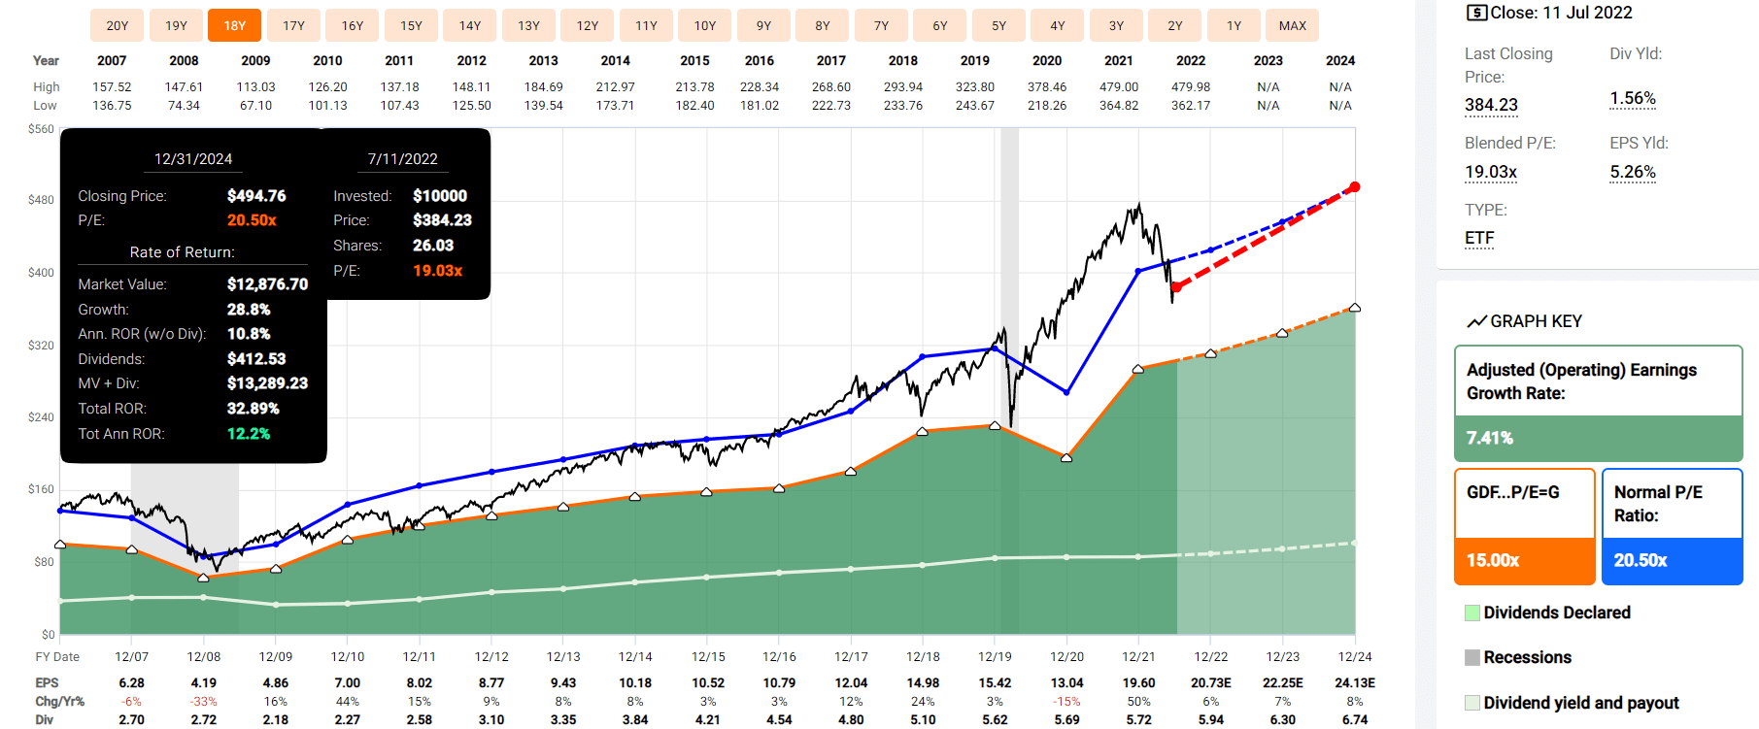Screen dimensions: 1759x729
Task: Toggle Dividend yield and payout legend
Action: point(1472,703)
